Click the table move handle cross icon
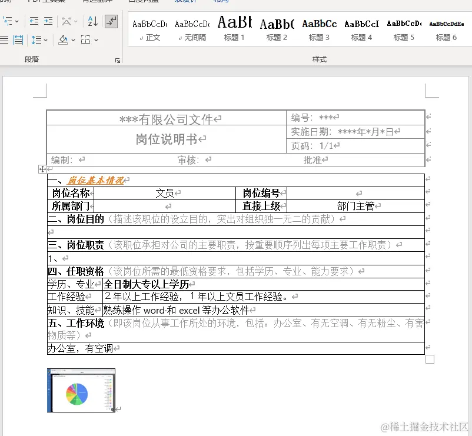Image resolution: width=472 pixels, height=436 pixels. coord(42,169)
